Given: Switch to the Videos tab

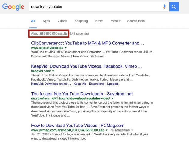Looking at the screenshot, I should coord(62,21).
